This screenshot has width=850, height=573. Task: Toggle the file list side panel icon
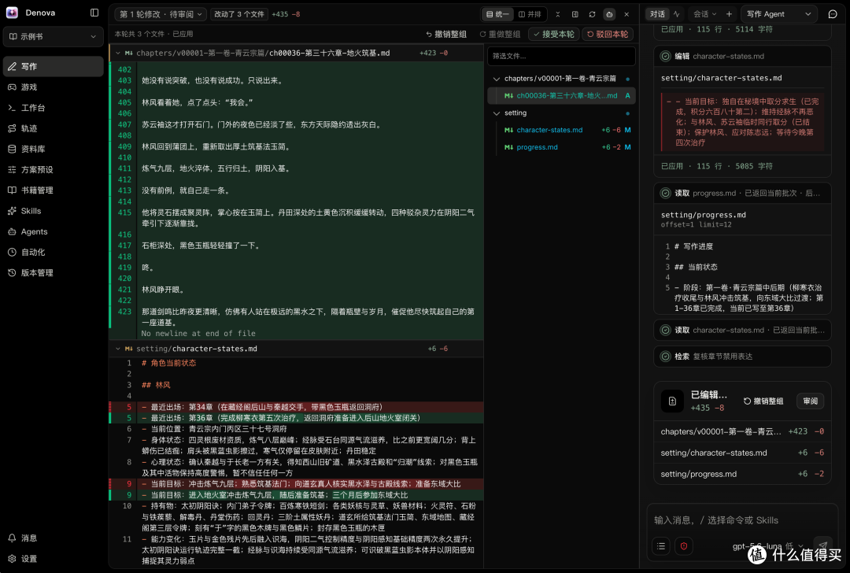tap(575, 14)
